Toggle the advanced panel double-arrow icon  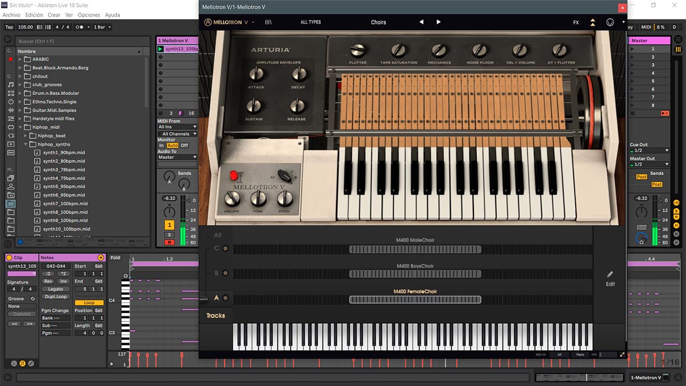click(593, 22)
